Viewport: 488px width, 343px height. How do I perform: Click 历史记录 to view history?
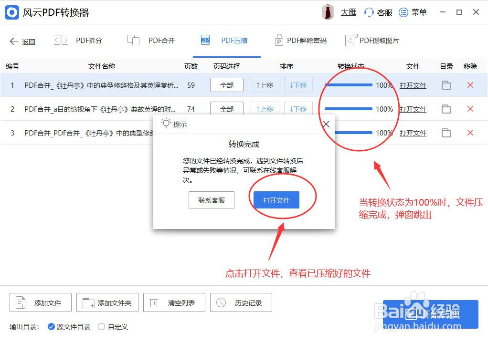point(241,302)
